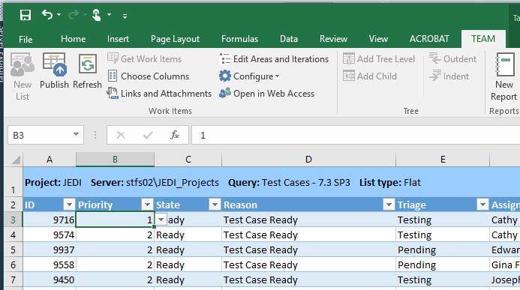
Task: Click the Cancel entry X icon
Action: [x=121, y=135]
